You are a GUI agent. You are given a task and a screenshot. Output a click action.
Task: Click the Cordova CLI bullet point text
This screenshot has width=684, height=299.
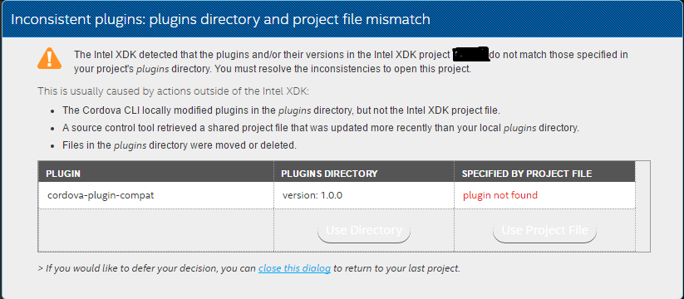click(281, 110)
